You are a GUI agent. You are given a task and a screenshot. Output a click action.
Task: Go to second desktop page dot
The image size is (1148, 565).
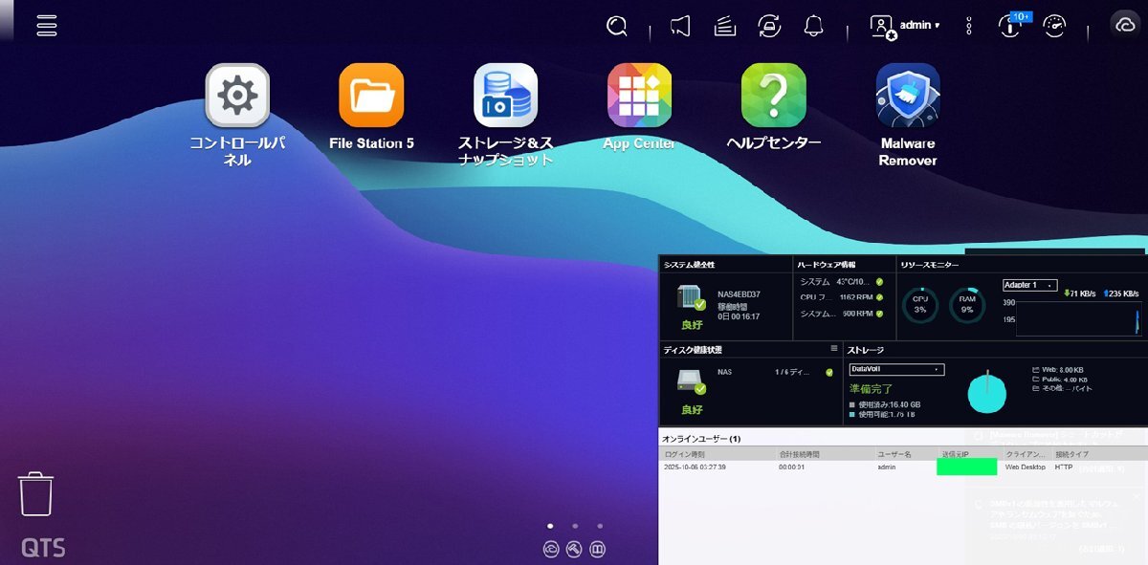pos(575,526)
